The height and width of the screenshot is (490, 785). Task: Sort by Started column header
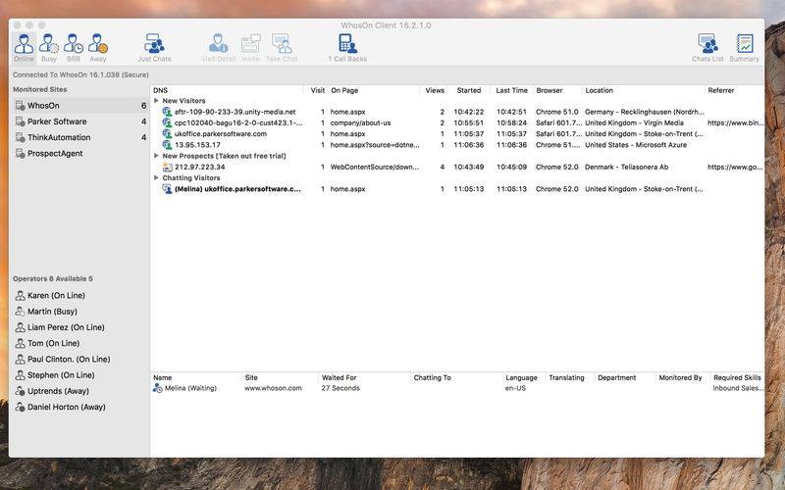pos(469,90)
